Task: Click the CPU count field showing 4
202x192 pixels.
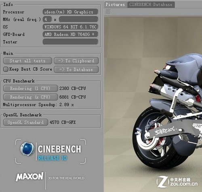Action: coord(47,19)
